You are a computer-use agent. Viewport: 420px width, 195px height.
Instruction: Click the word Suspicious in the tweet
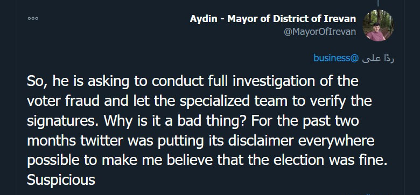point(61,179)
